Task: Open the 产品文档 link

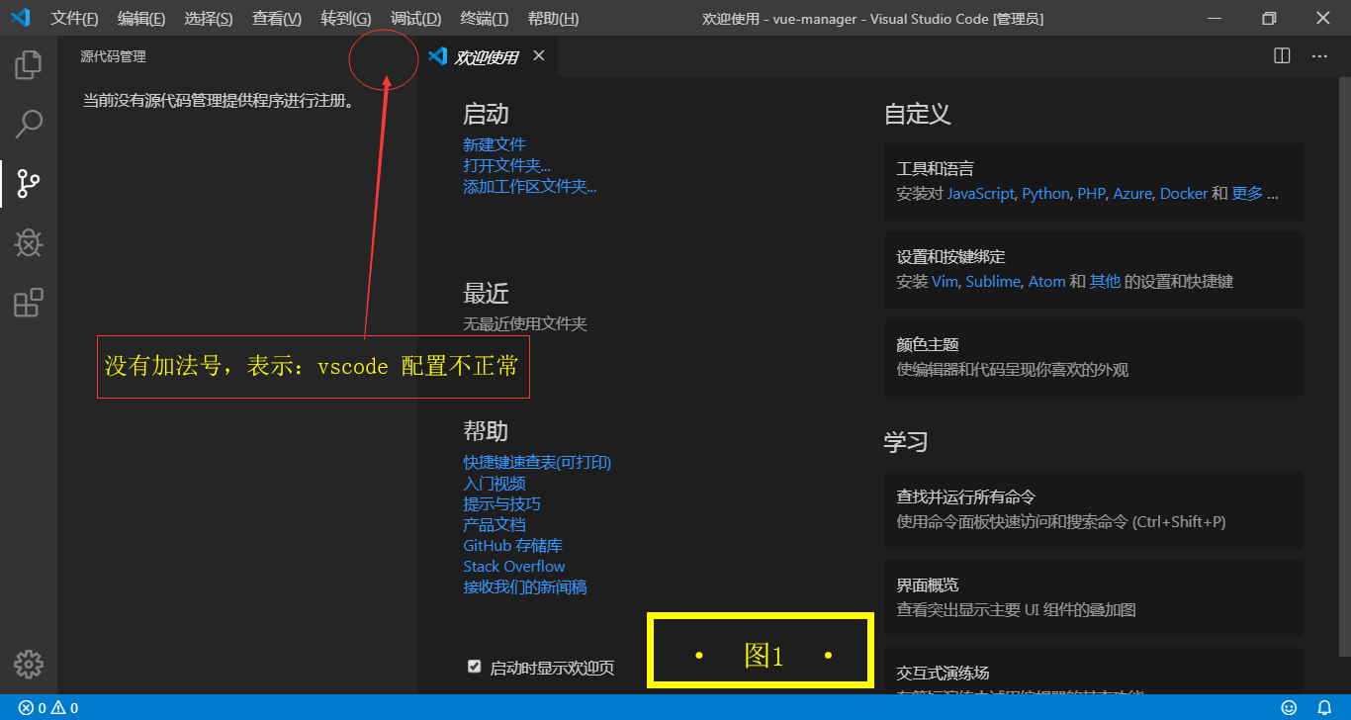Action: click(x=495, y=524)
